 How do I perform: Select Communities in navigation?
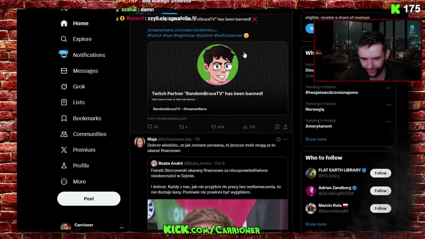90,134
